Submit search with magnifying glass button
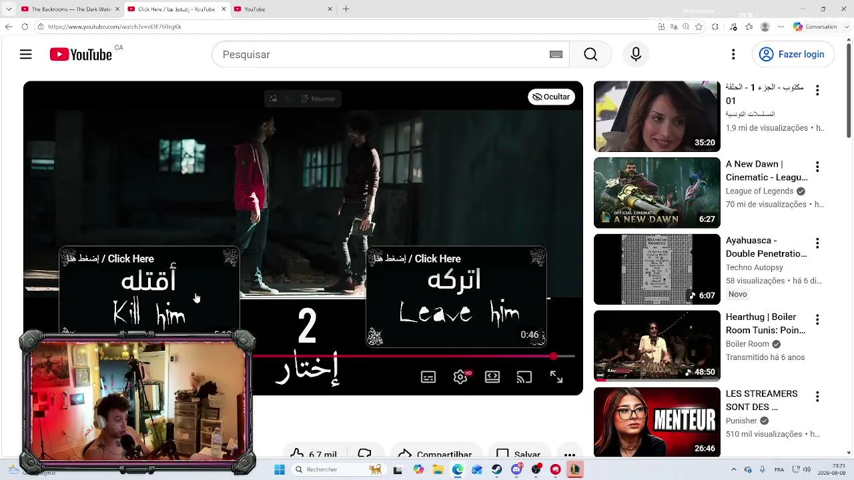This screenshot has width=854, height=480. (590, 55)
